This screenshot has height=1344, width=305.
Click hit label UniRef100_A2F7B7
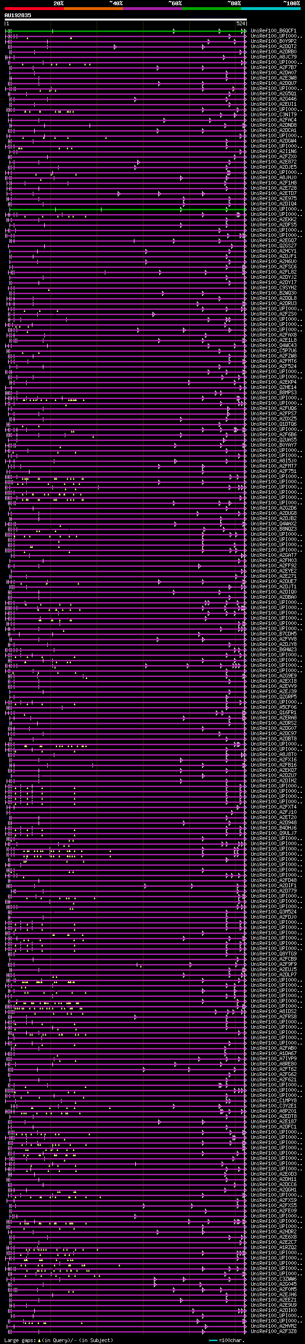(273, 67)
